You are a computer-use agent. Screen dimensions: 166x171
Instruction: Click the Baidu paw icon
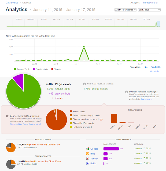[x=88, y=163]
